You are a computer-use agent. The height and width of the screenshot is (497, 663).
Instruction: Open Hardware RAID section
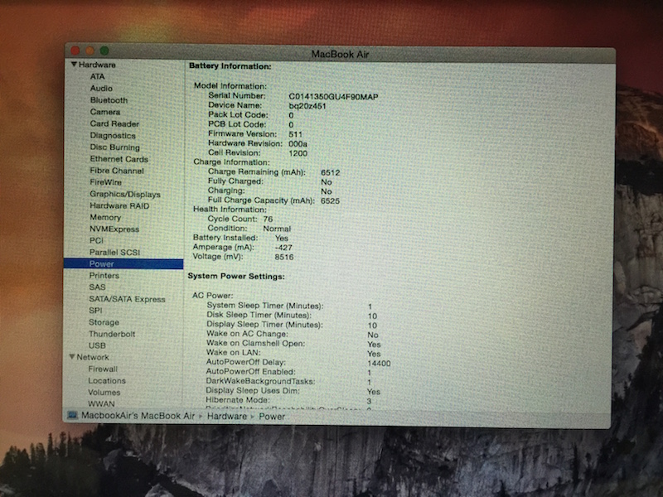click(119, 205)
